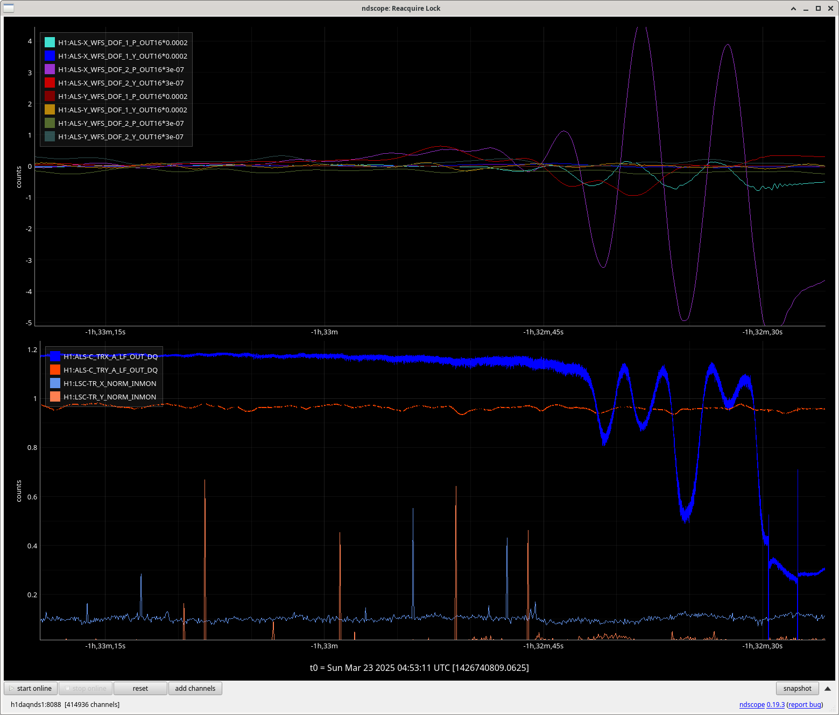Open the add channels dialog
Image resolution: width=839 pixels, height=715 pixels.
[x=195, y=688]
